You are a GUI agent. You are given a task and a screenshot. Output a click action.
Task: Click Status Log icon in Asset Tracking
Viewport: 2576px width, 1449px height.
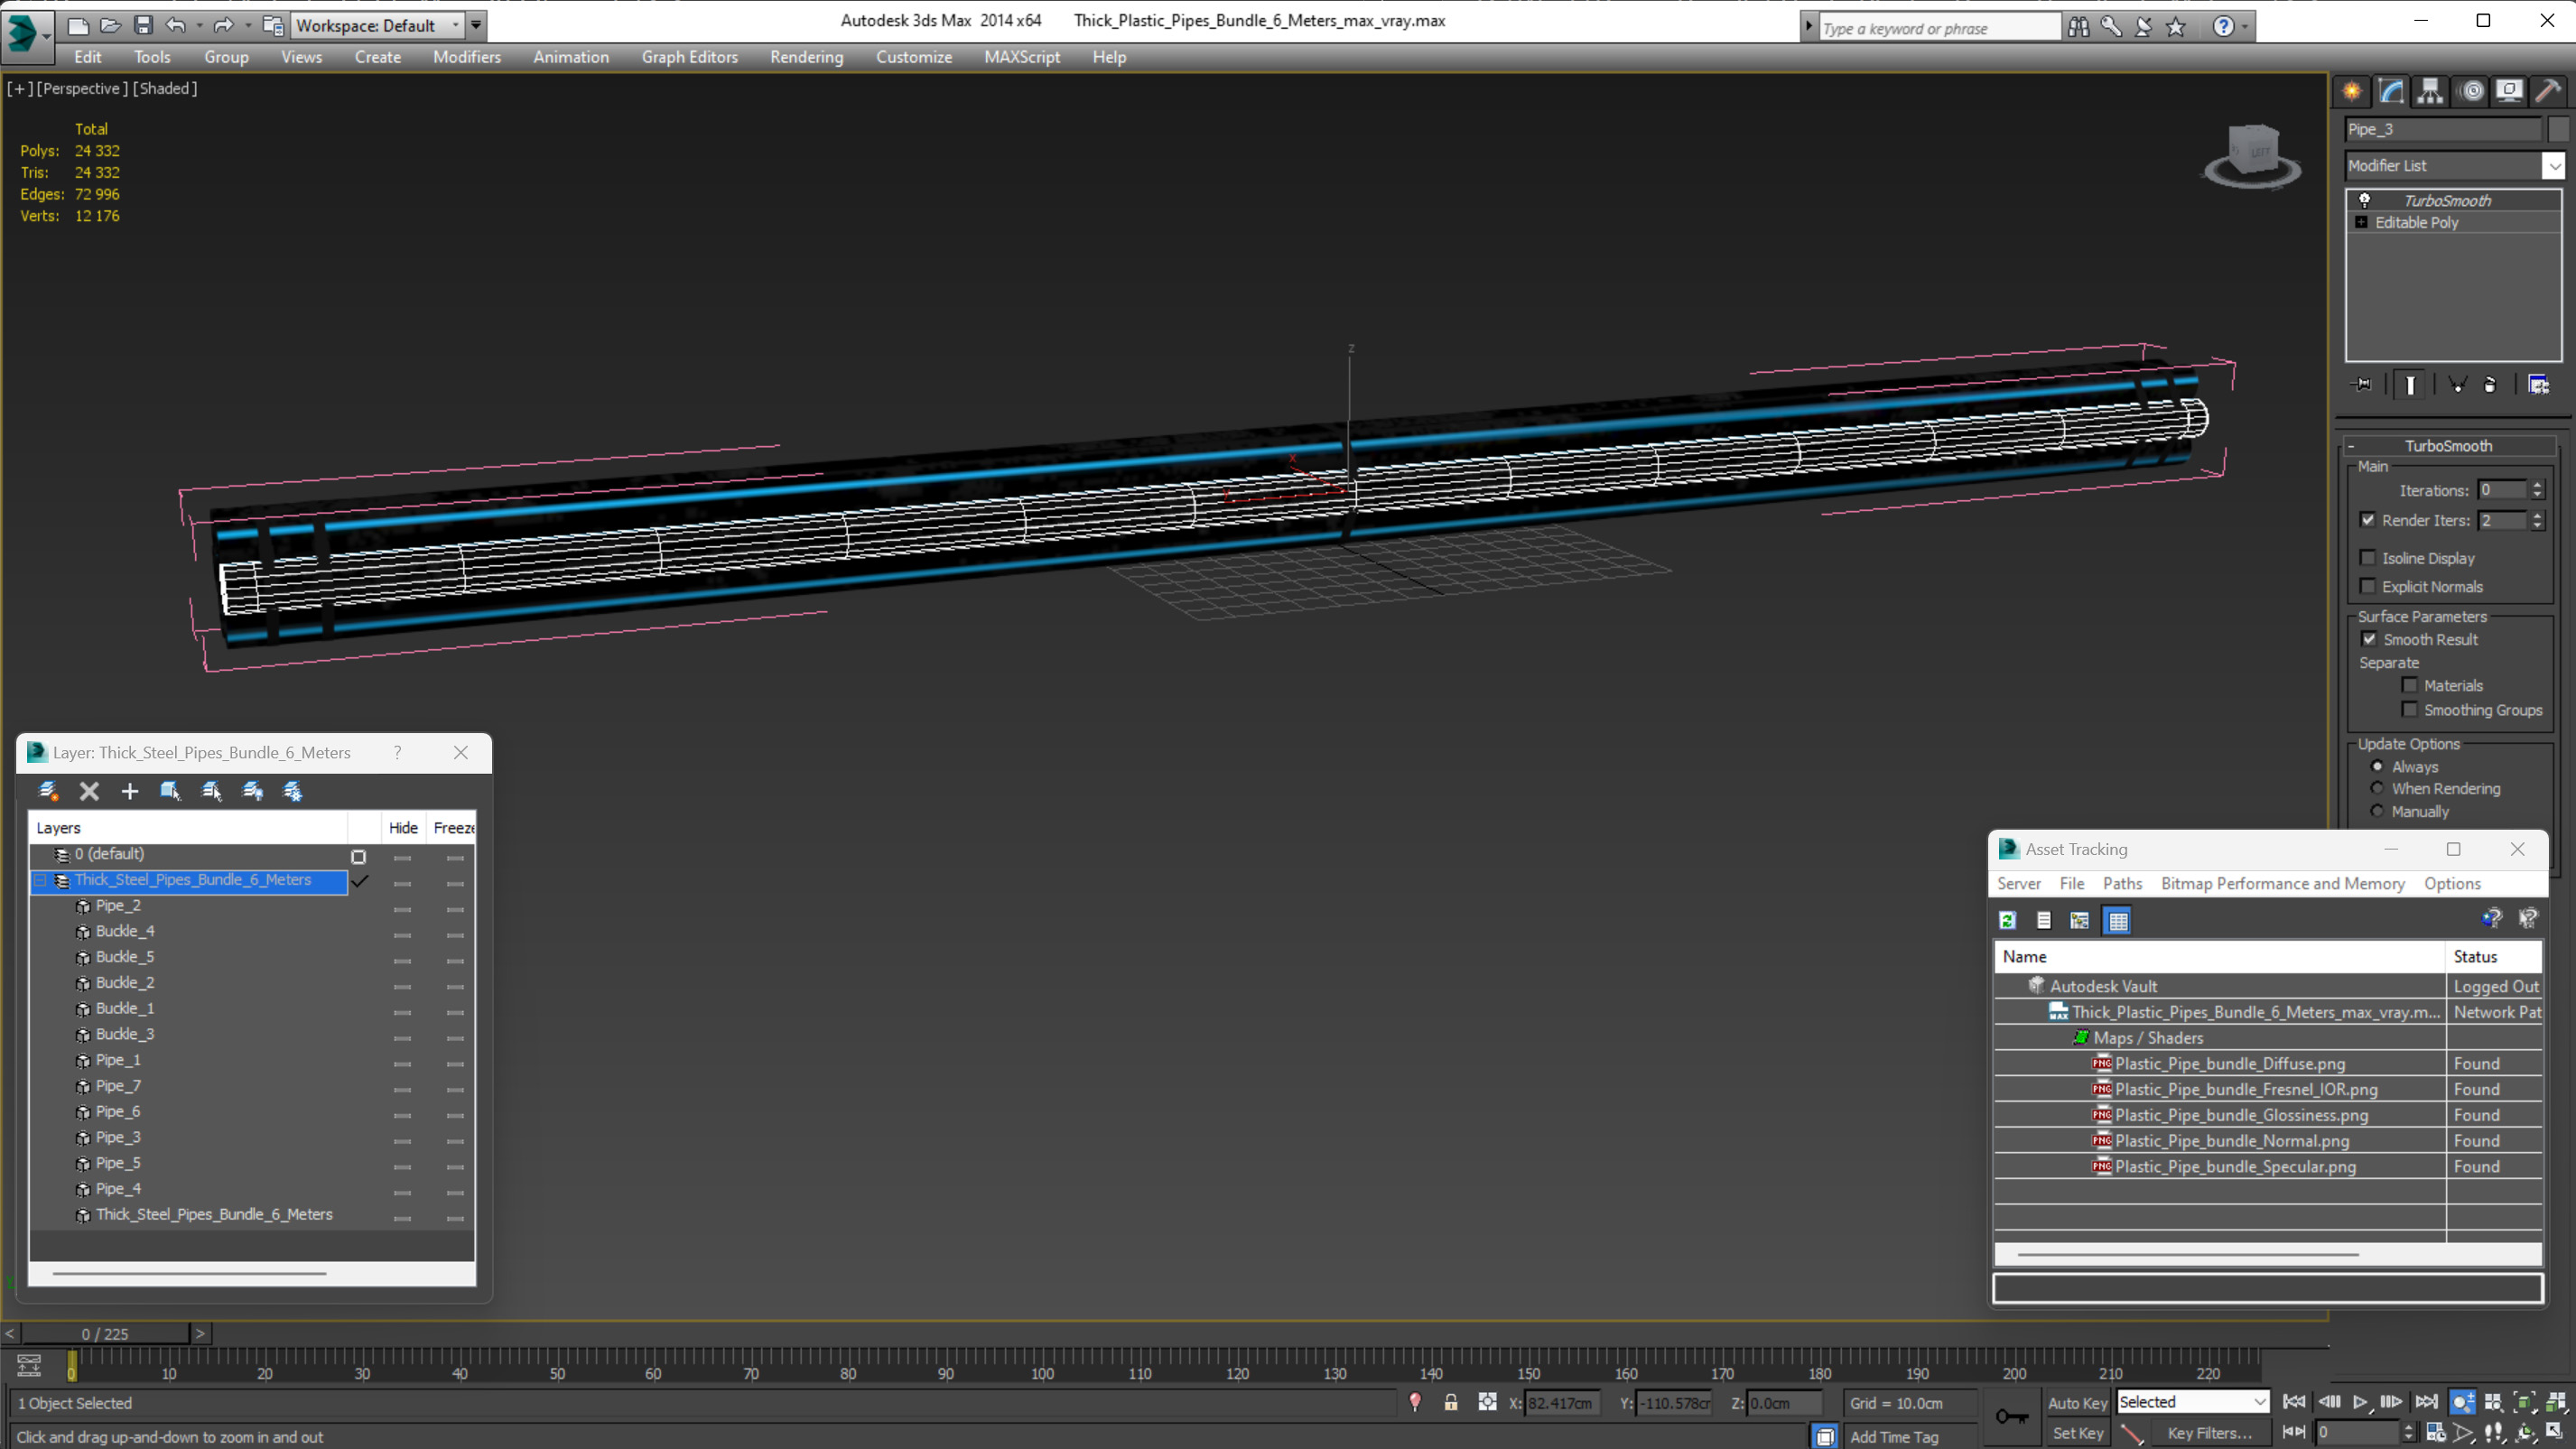click(x=2043, y=920)
